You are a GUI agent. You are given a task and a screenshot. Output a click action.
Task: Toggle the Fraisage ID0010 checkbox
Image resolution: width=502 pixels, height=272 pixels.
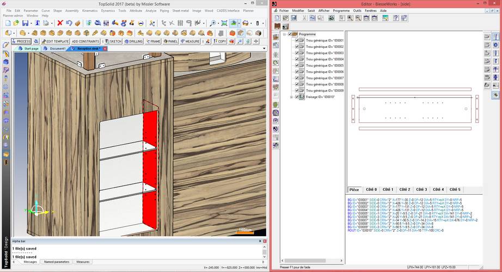(297, 97)
